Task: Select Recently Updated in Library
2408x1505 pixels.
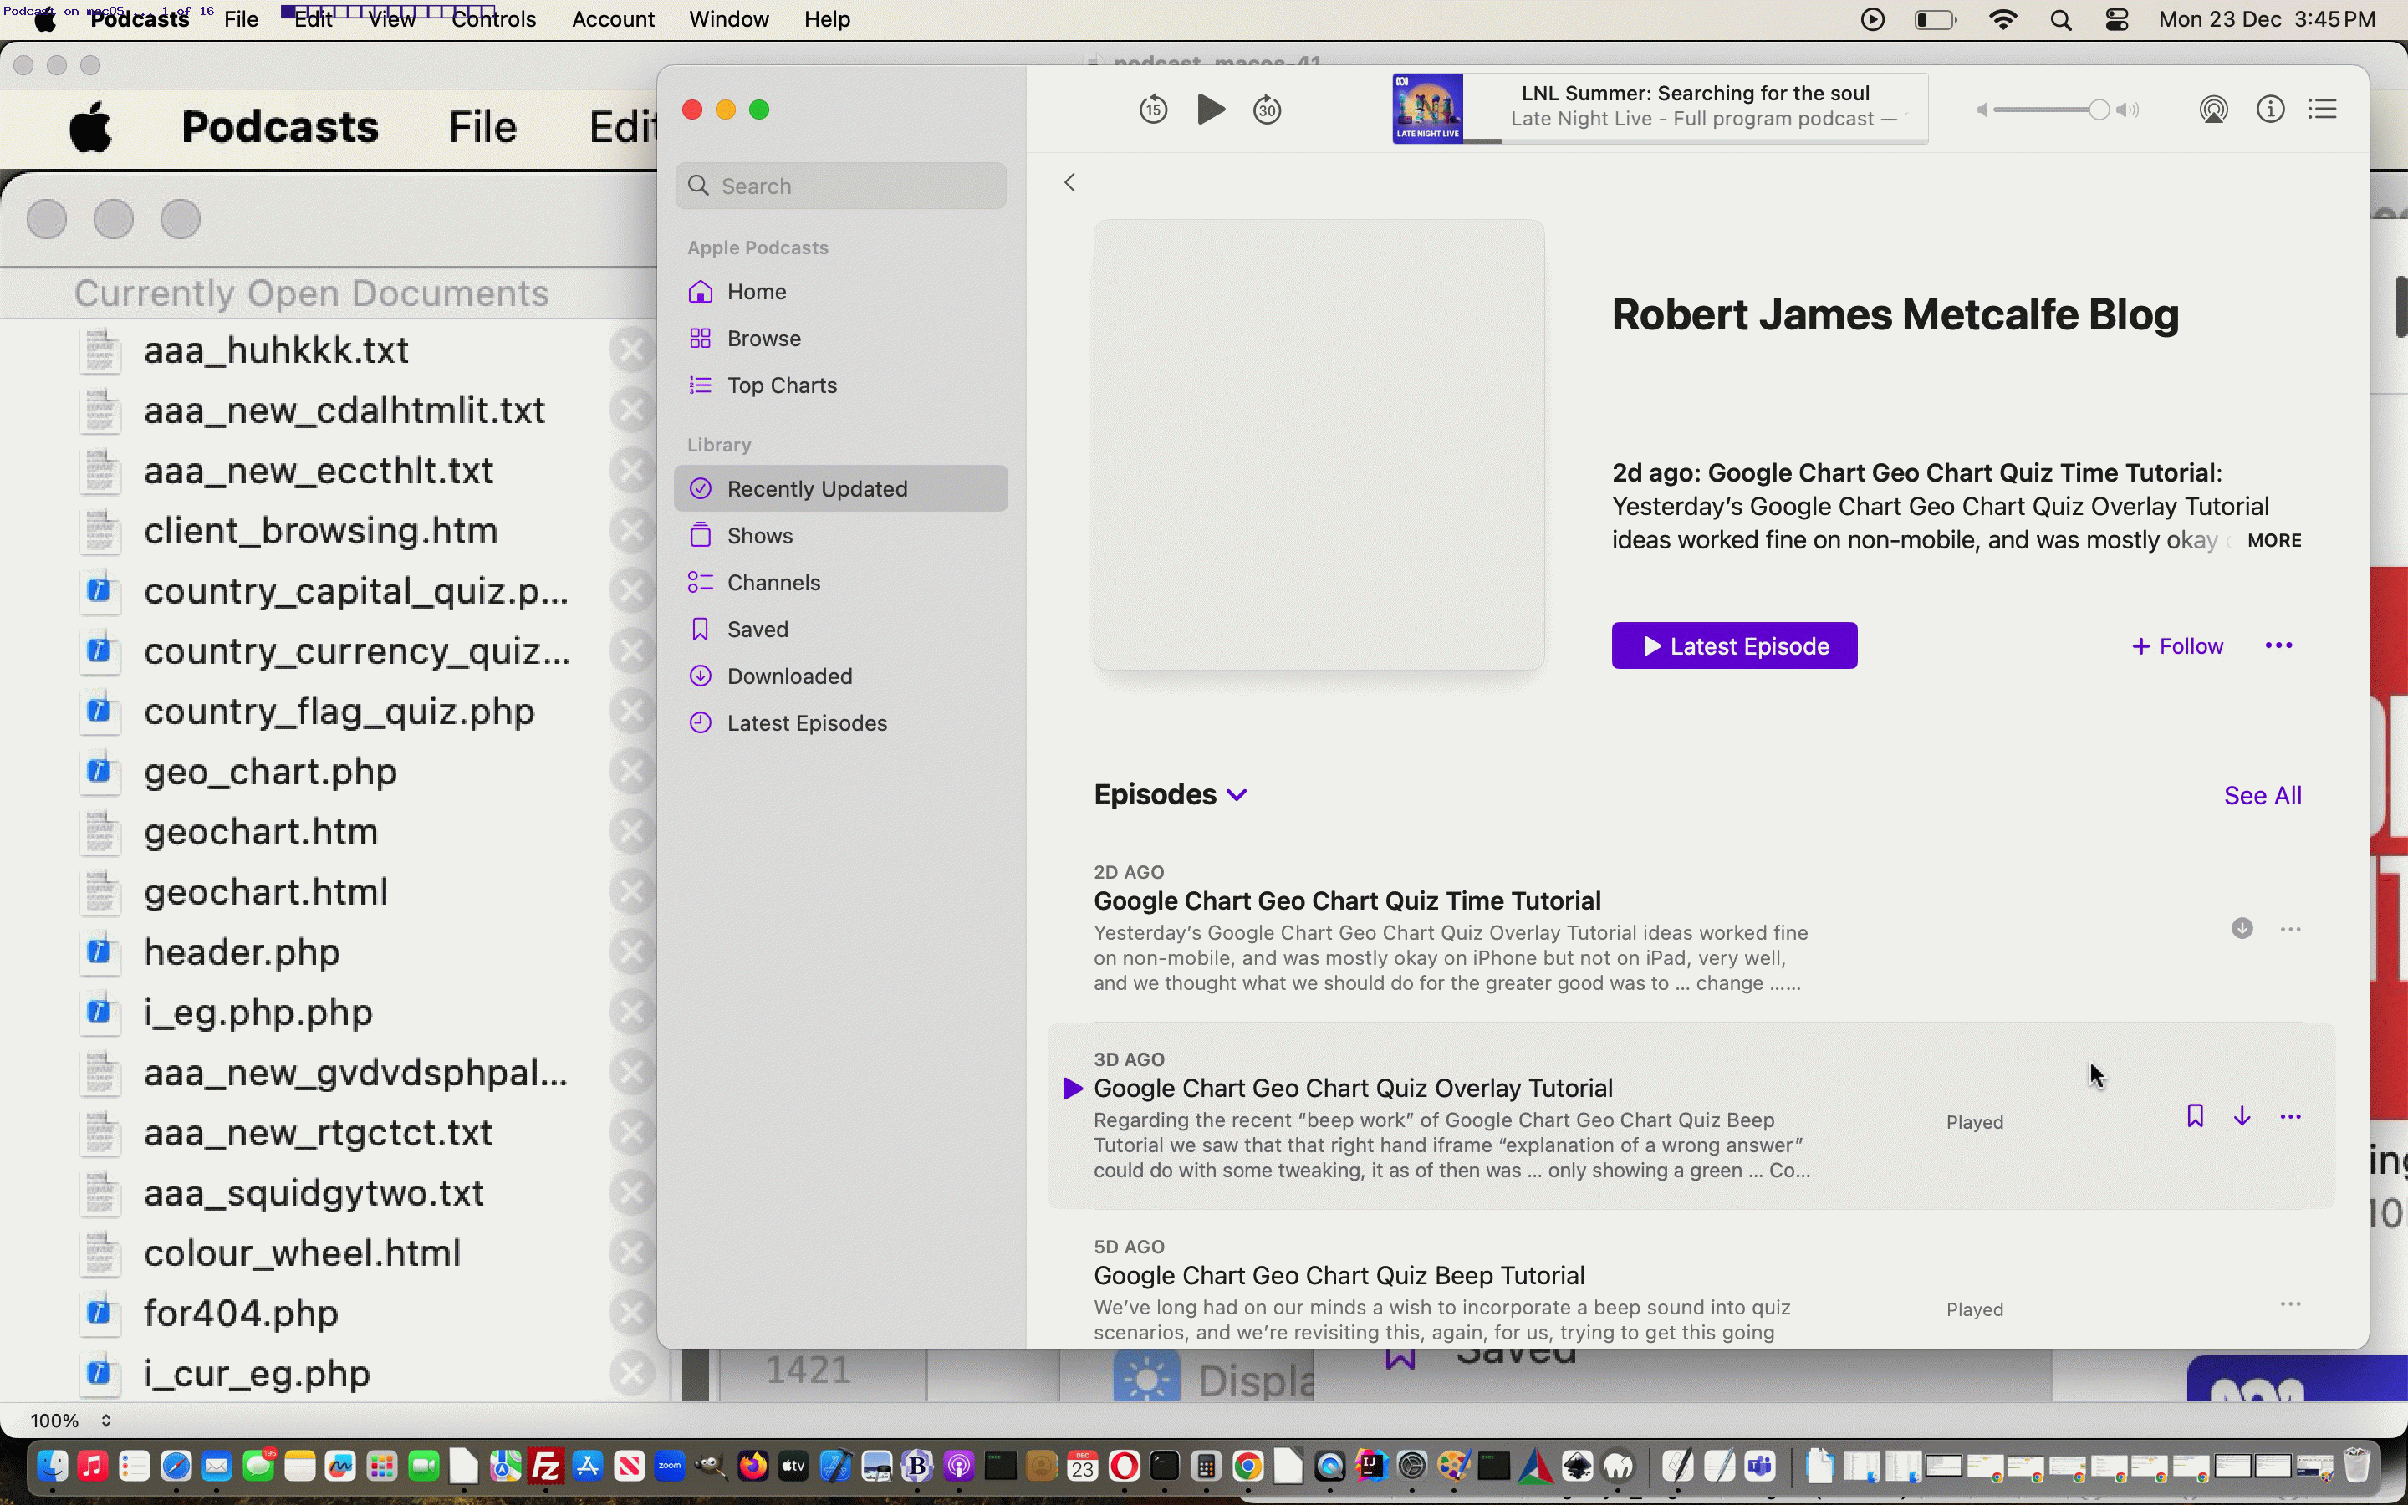Action: 841,489
